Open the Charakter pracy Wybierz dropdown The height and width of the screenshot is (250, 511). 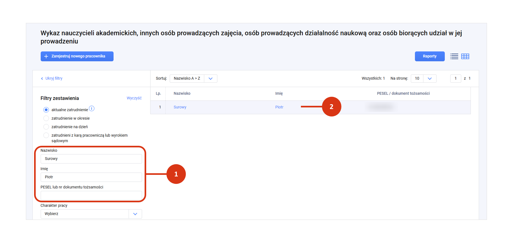pos(91,214)
